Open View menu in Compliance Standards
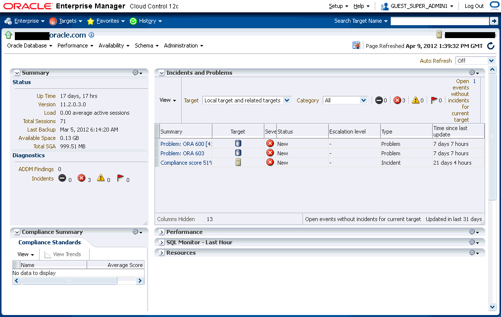Image resolution: width=501 pixels, height=317 pixels. pos(26,254)
